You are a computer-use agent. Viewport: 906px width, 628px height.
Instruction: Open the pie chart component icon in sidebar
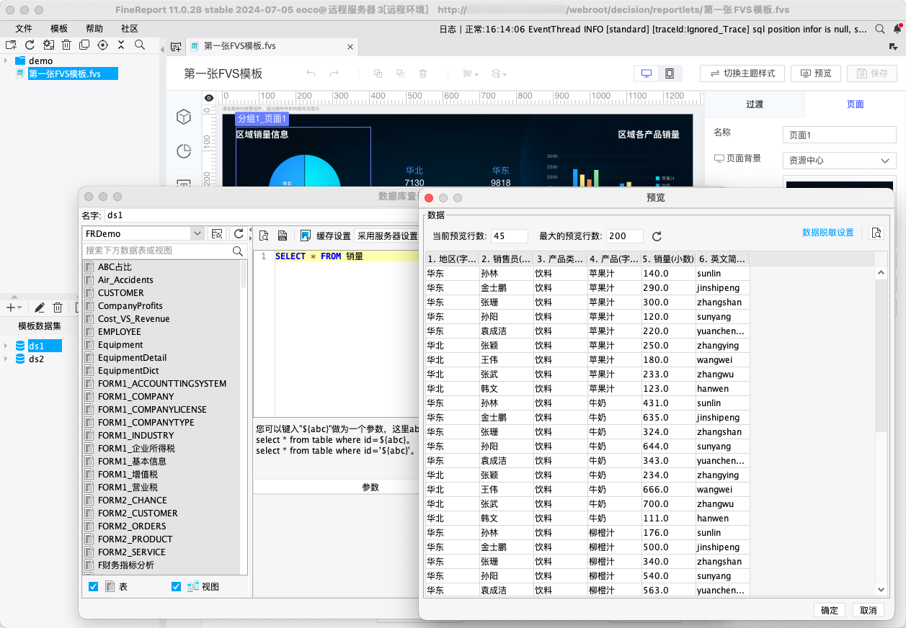click(184, 151)
